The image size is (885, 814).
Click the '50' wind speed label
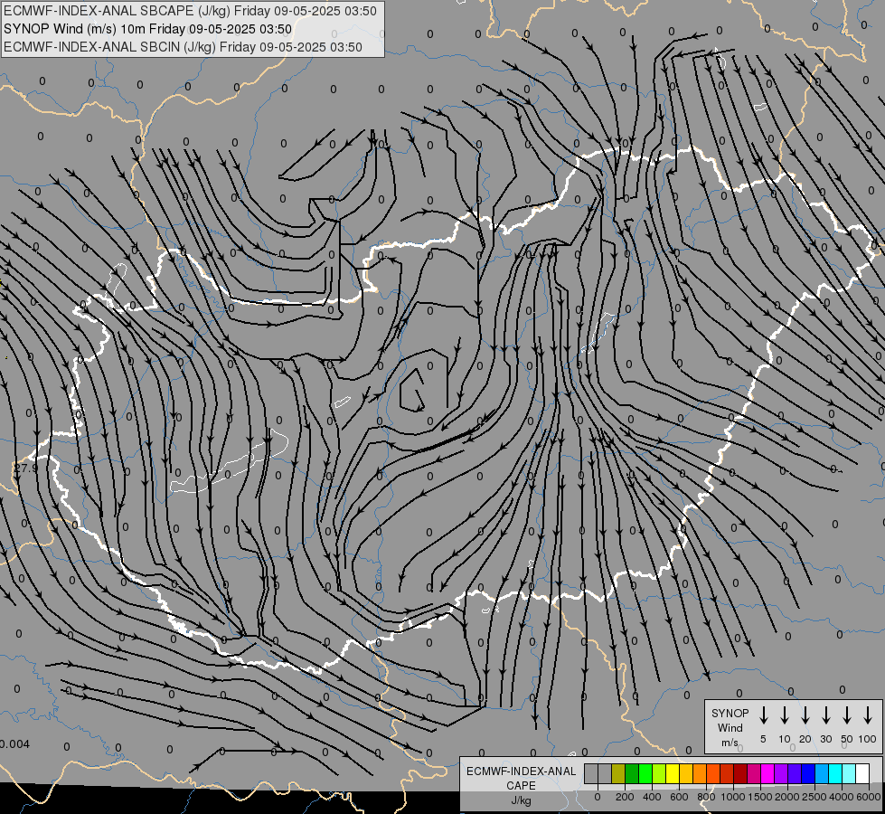click(x=847, y=739)
